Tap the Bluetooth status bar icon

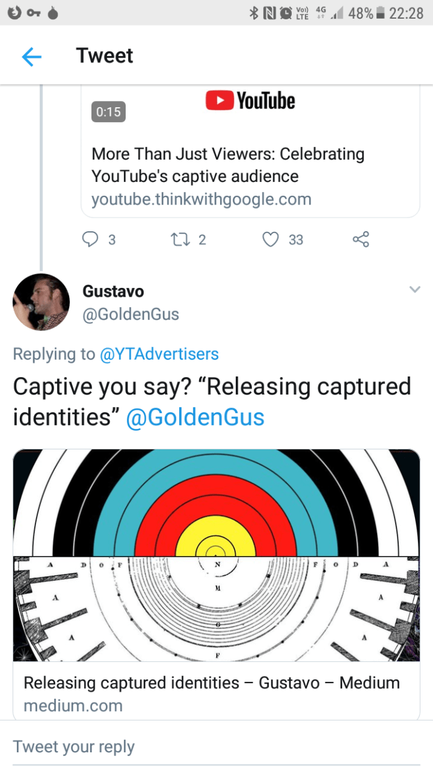[x=254, y=12]
